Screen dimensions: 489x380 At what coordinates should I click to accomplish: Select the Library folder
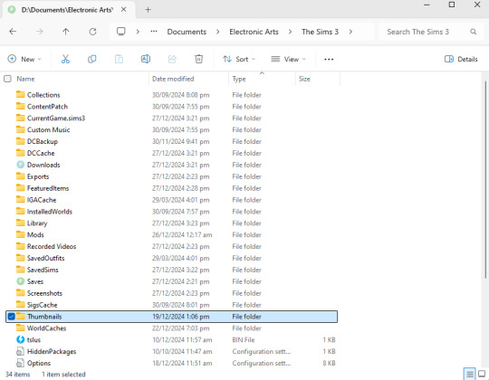(37, 223)
